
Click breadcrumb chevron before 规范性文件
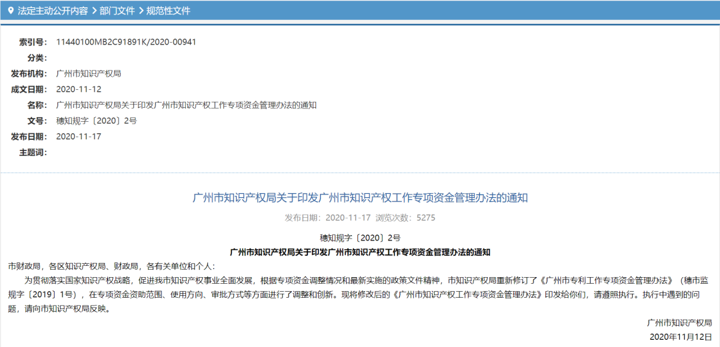pos(141,11)
